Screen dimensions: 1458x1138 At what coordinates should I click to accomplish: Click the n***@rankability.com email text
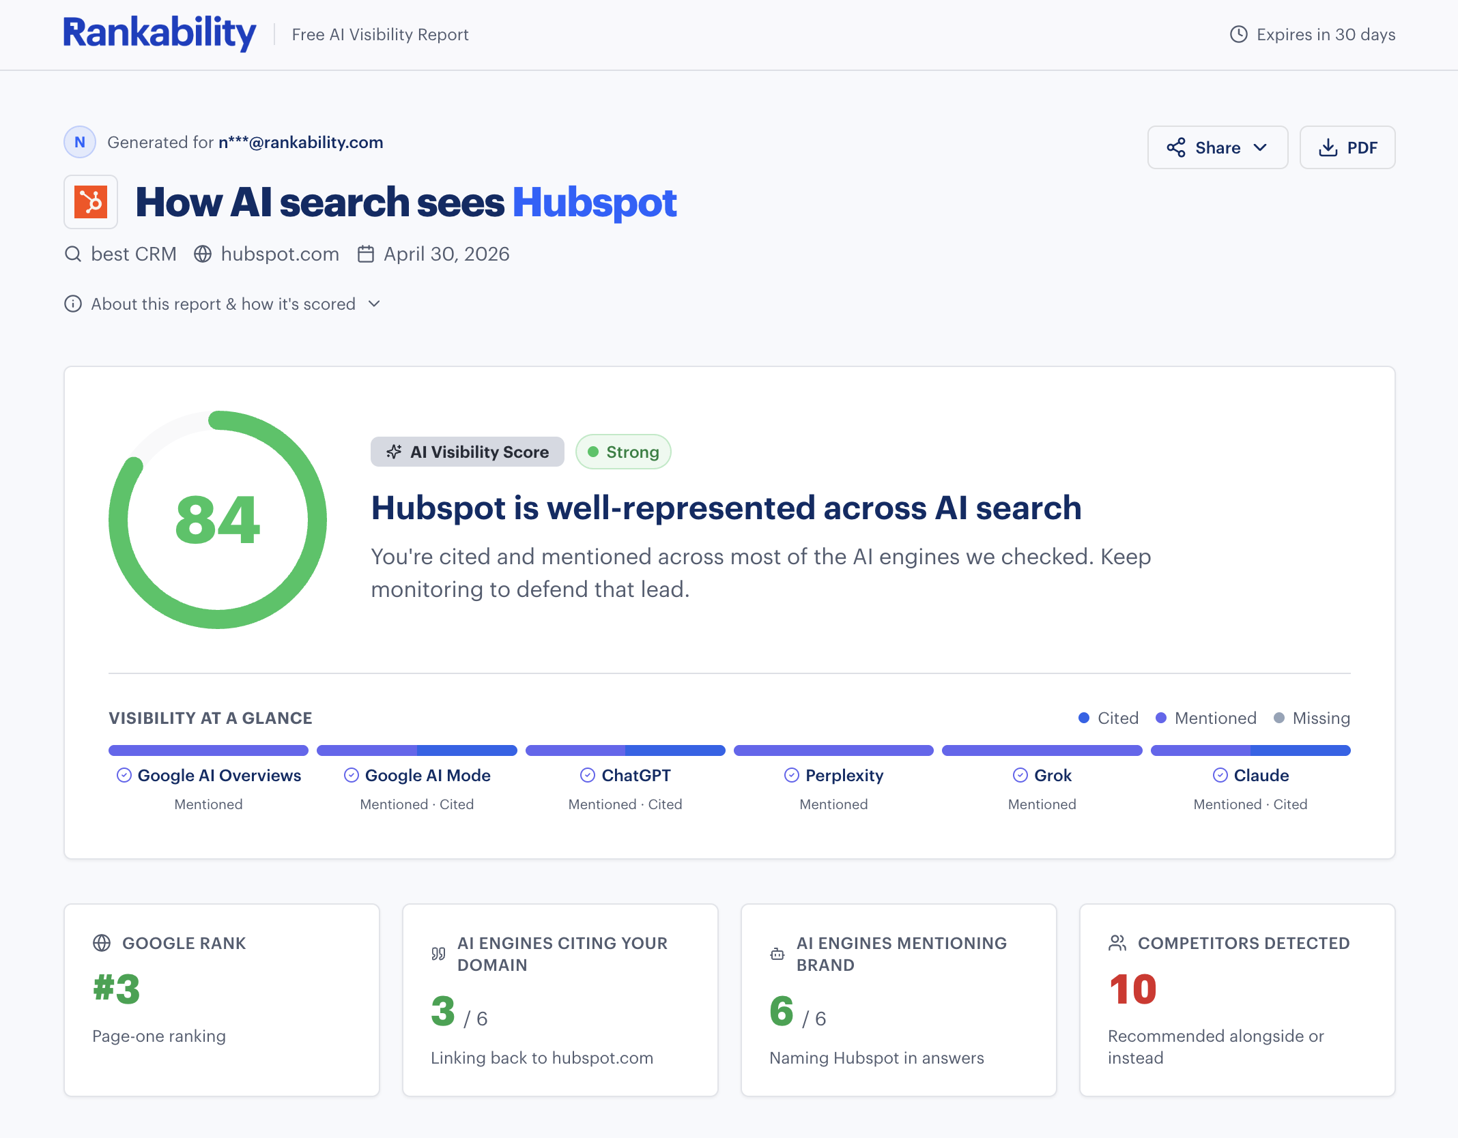coord(300,142)
